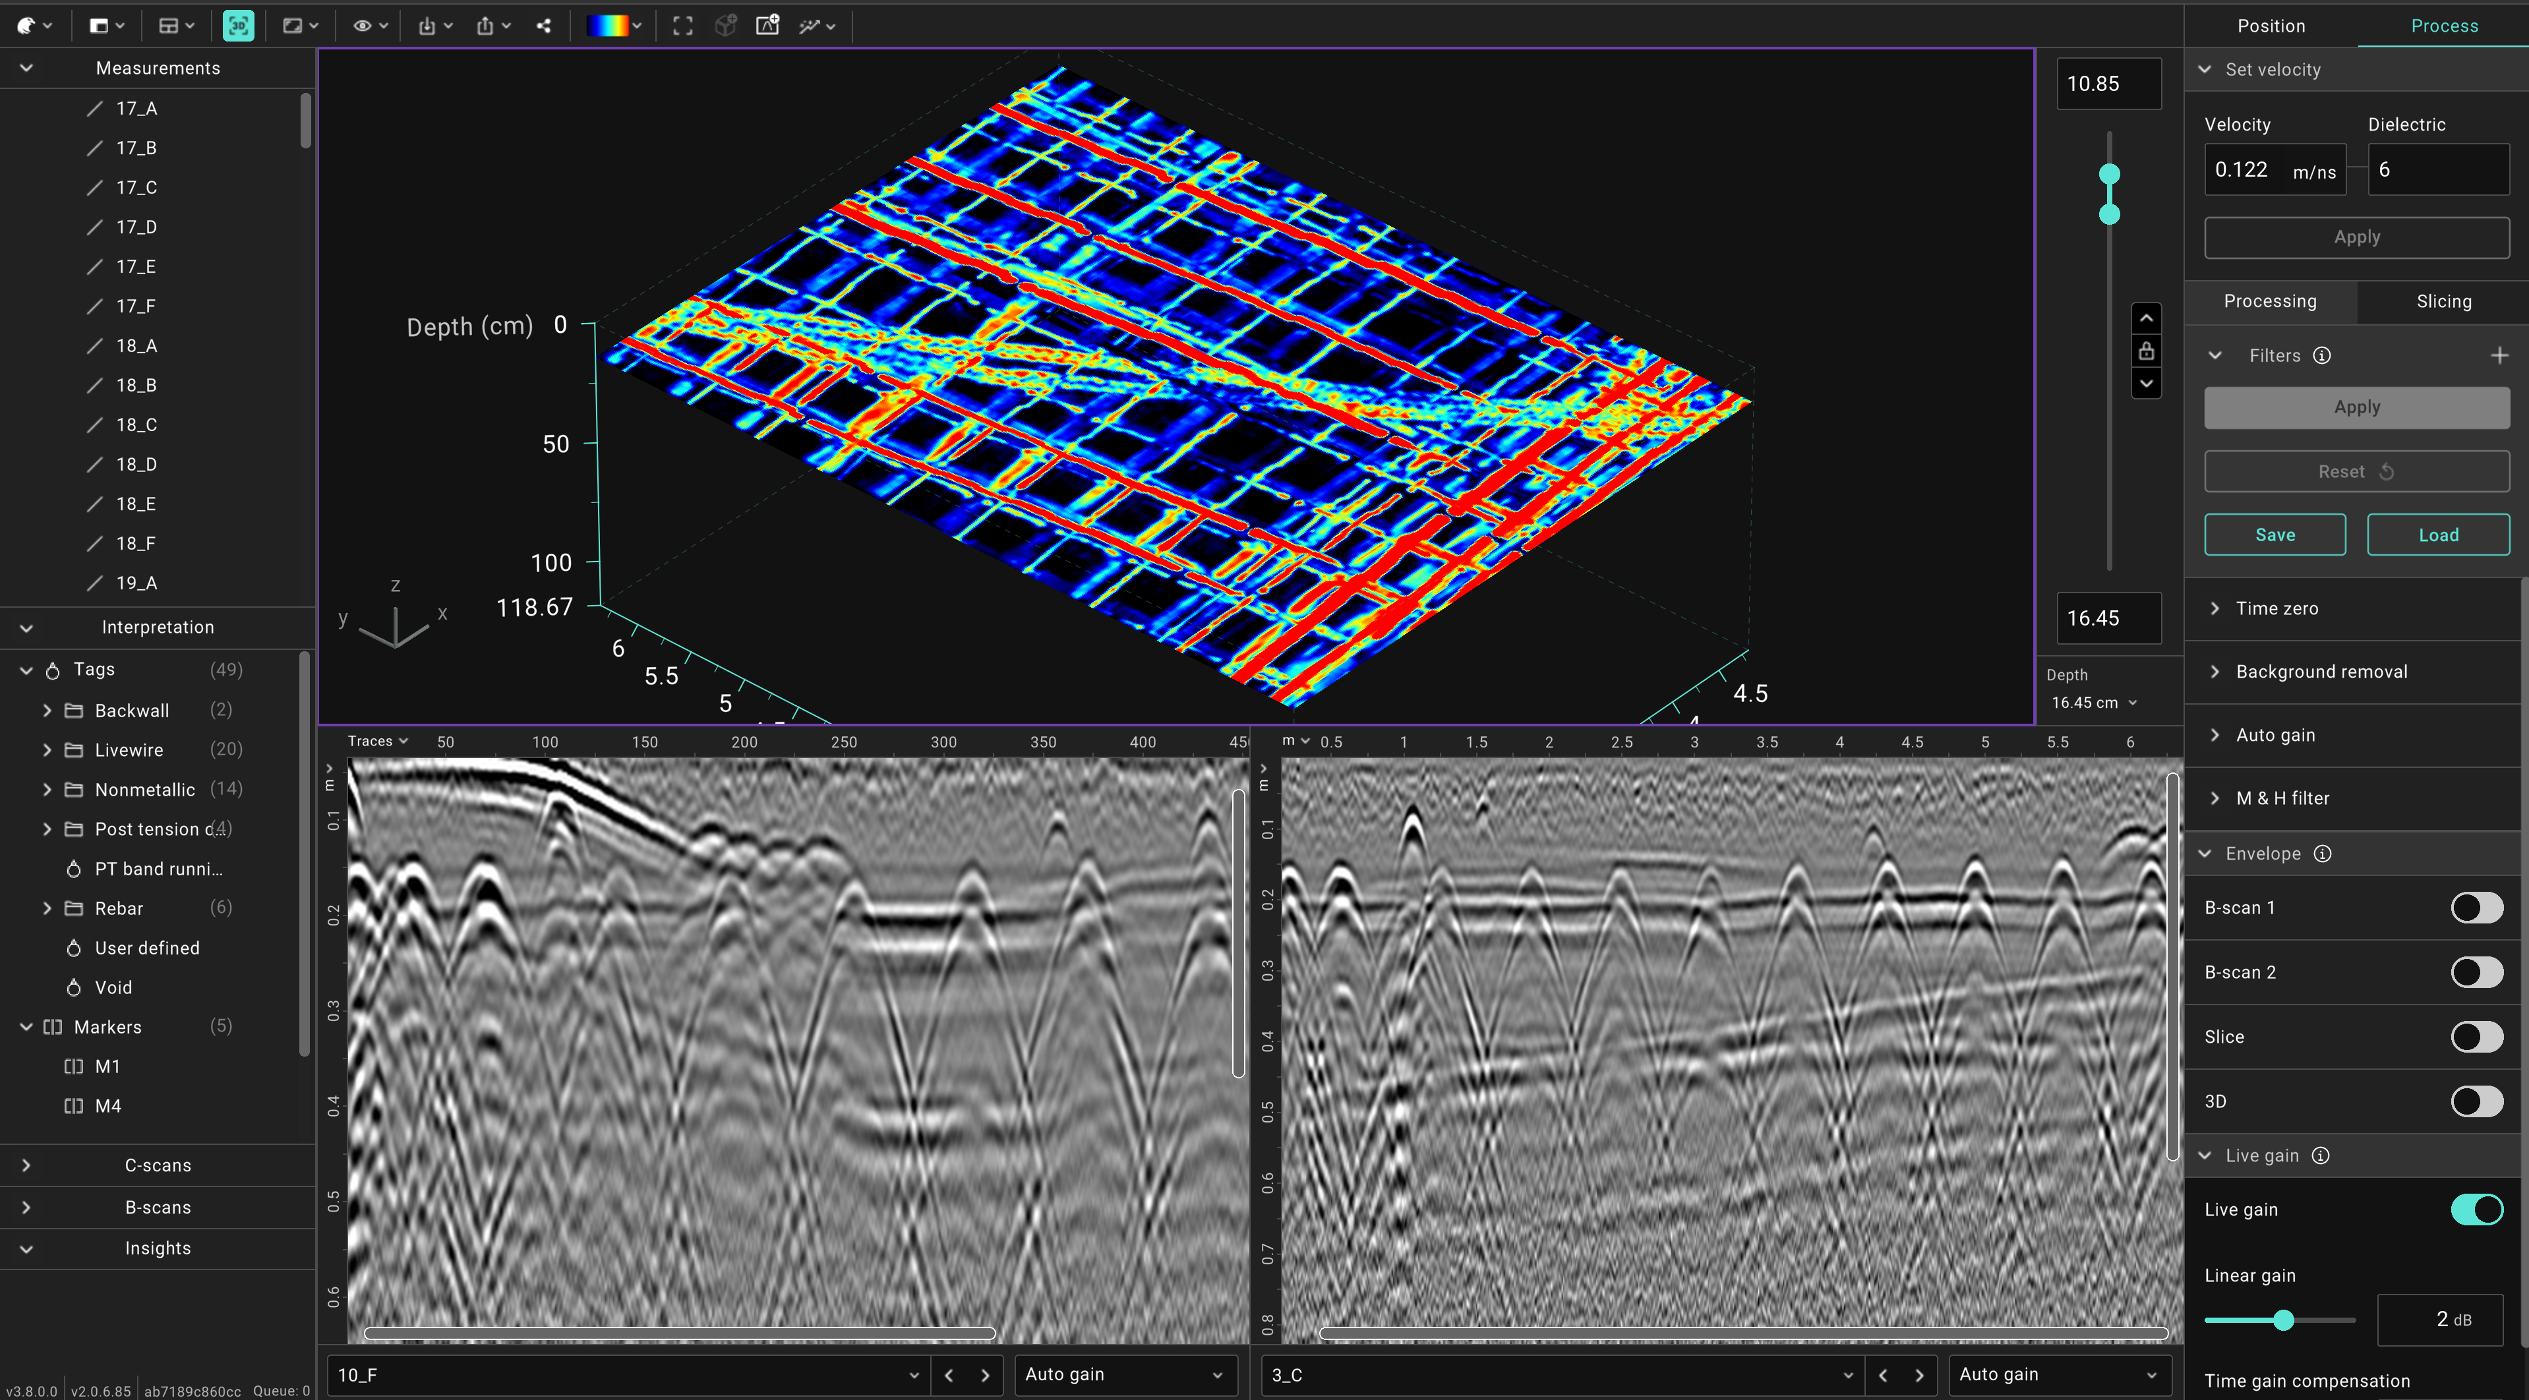
Task: Click the Live gain info icon
Action: coord(2320,1155)
